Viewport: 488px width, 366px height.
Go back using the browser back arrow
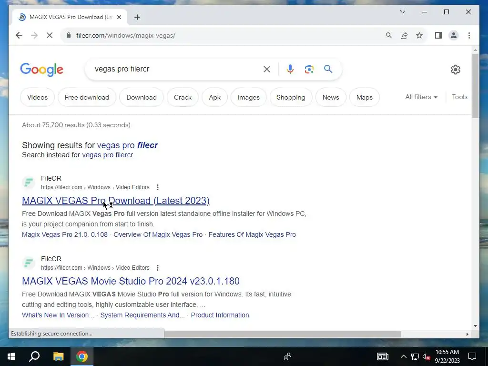tap(19, 35)
